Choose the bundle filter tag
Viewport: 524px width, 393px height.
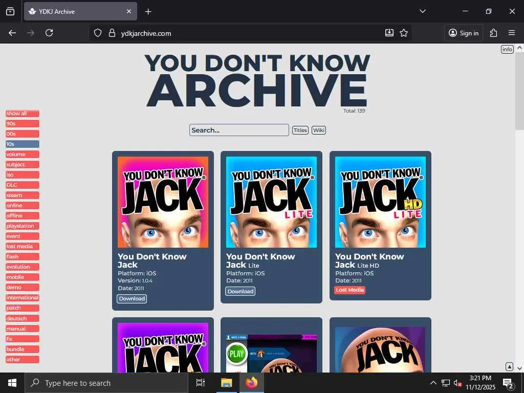[x=23, y=350]
